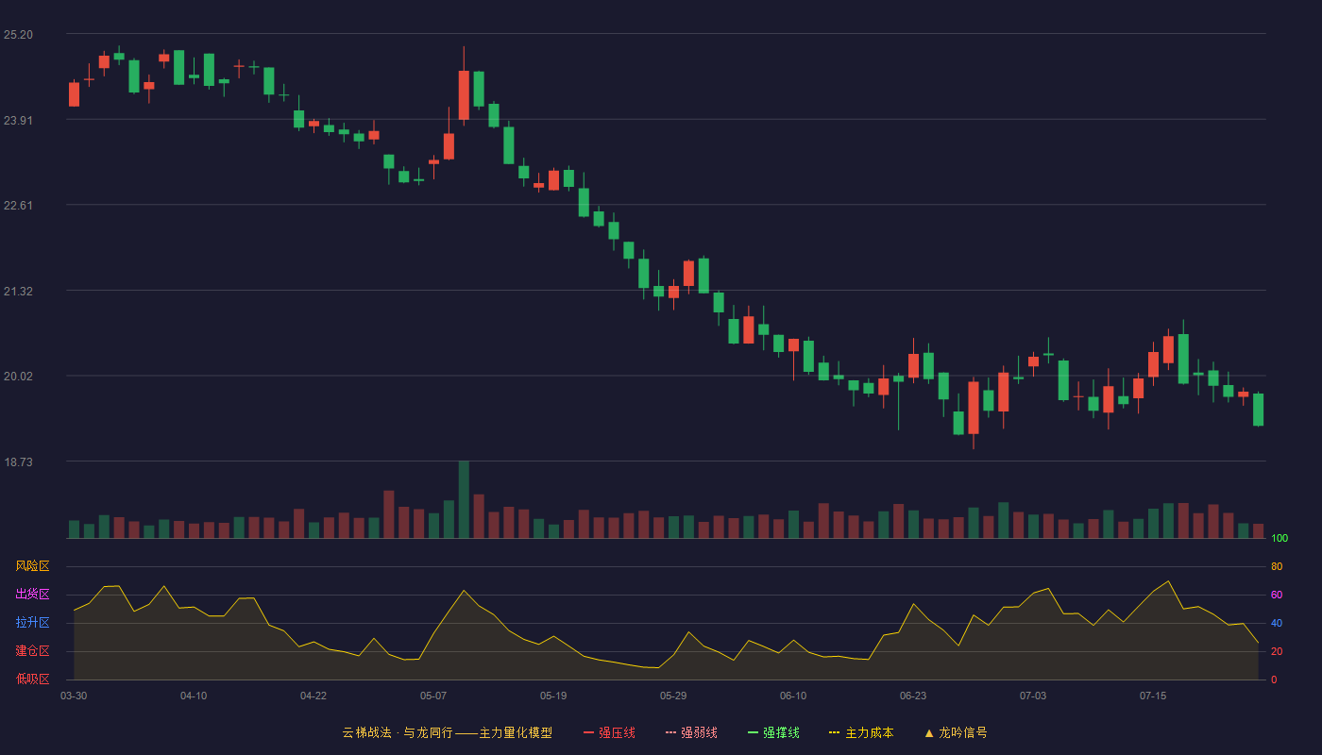Click the 云梯战法 主力量化模型 title text
Viewport: 1322px width, 755px height.
click(447, 732)
